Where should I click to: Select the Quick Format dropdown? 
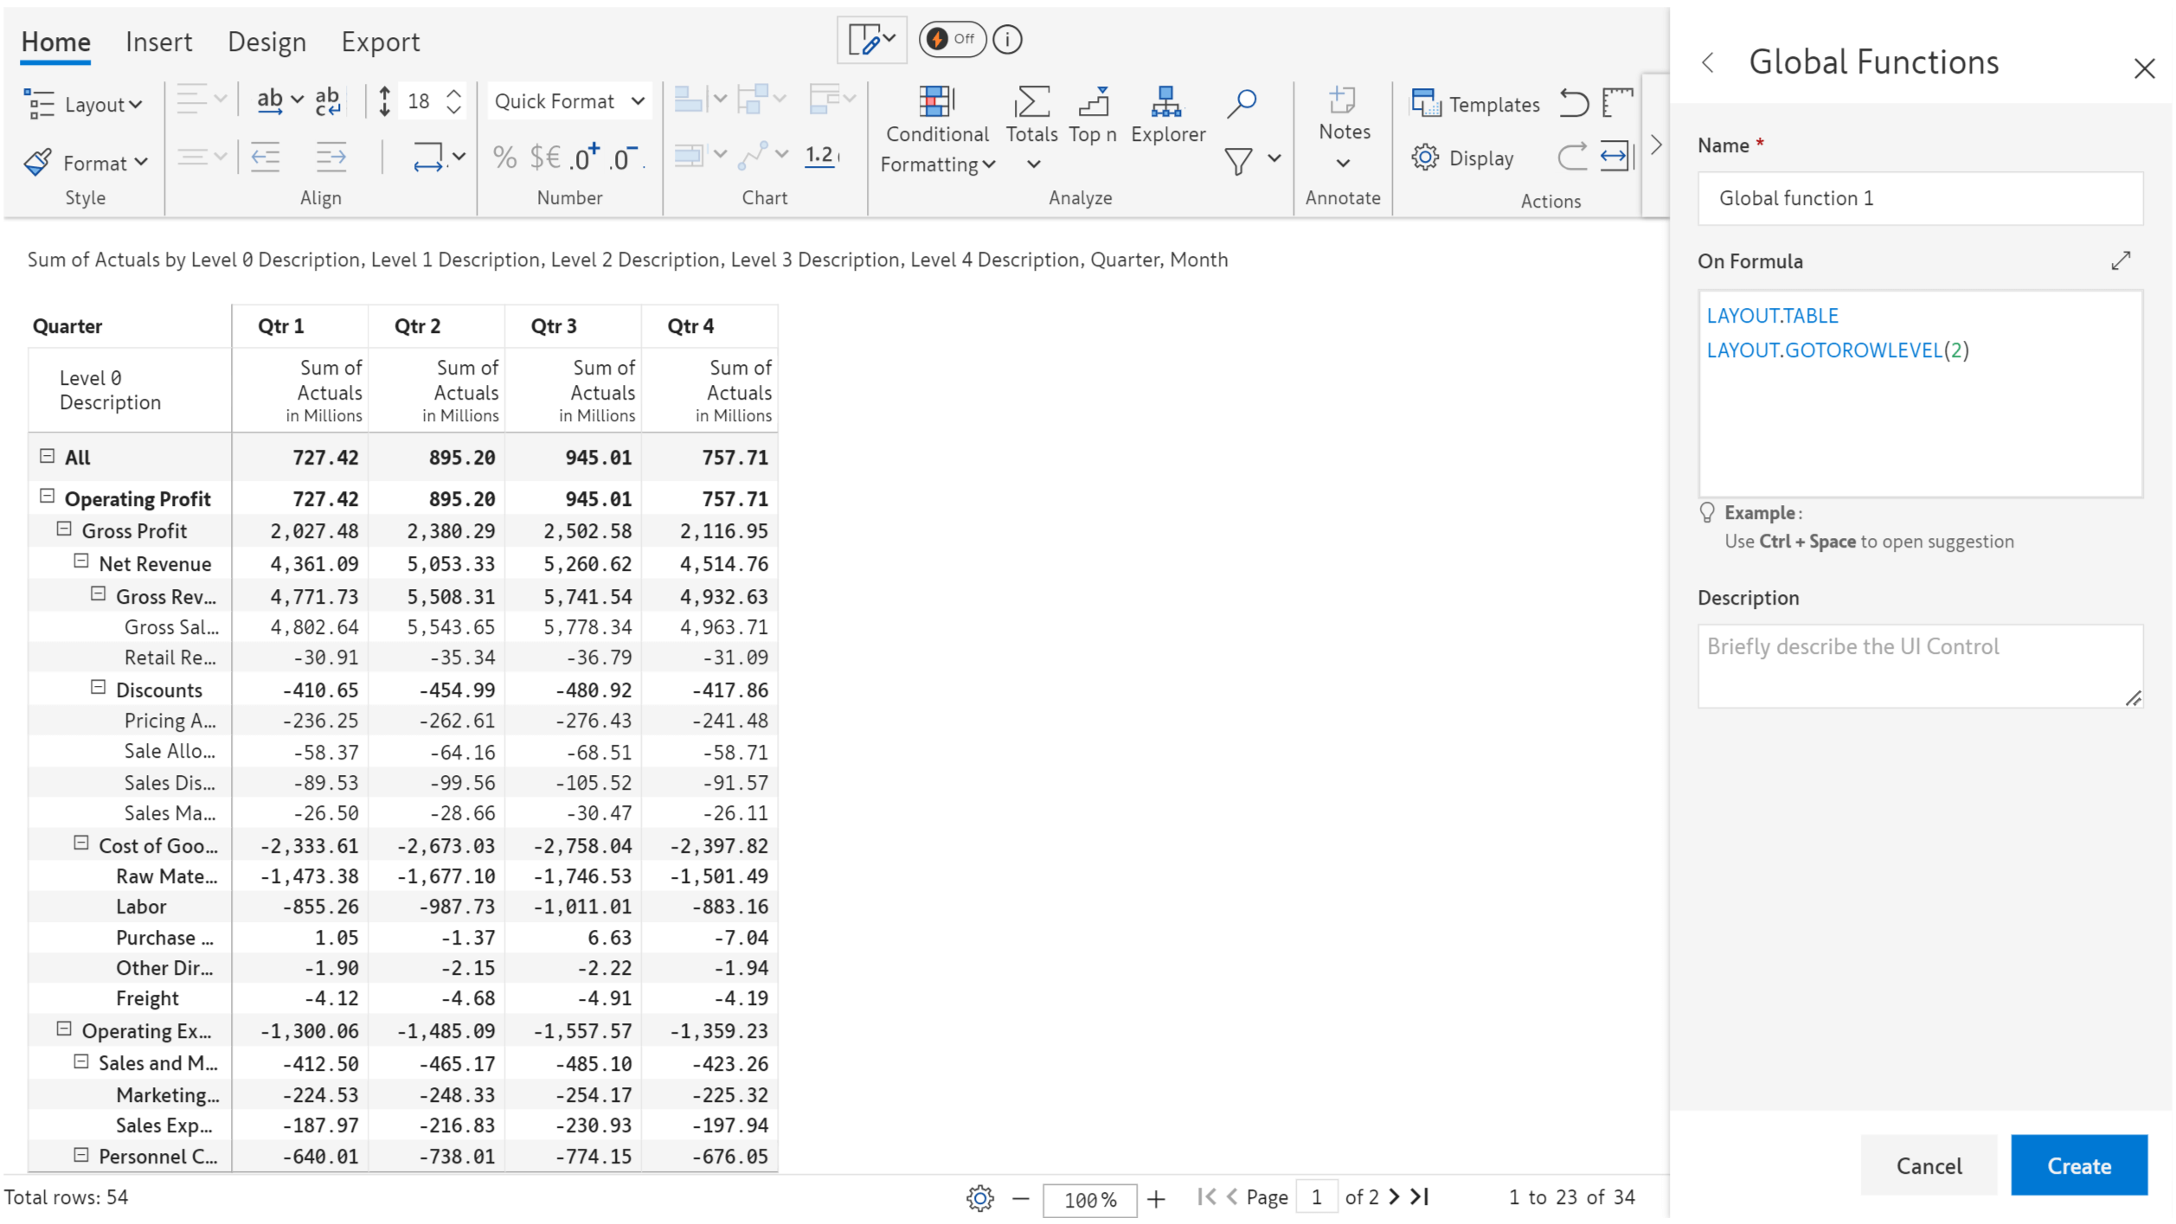568,101
